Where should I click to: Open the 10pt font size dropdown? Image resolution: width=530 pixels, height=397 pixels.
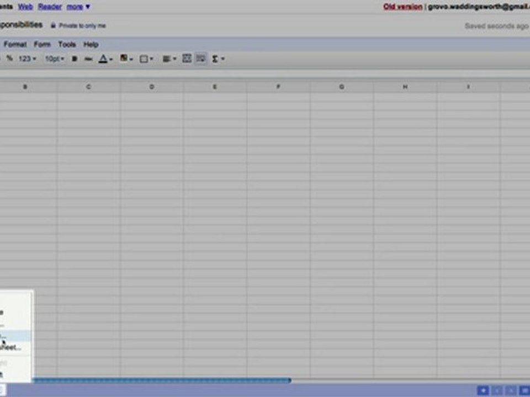(x=55, y=59)
